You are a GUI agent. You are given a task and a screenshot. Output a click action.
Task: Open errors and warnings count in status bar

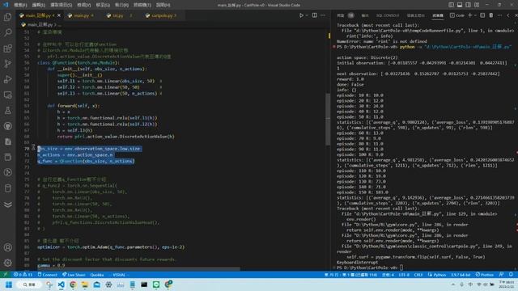coord(23,275)
